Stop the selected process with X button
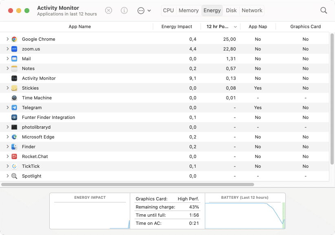The height and width of the screenshot is (235, 335). (x=108, y=11)
